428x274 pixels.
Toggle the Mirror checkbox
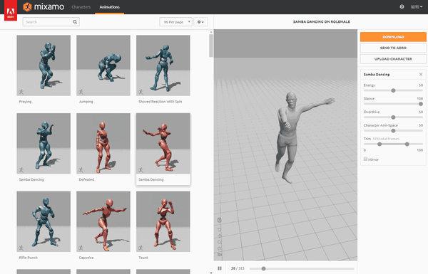[x=365, y=159]
